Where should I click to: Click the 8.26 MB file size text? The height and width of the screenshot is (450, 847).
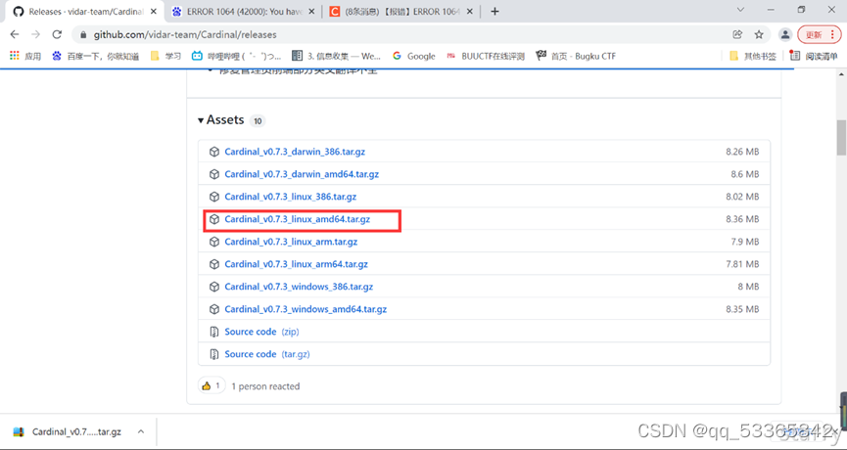[742, 153]
